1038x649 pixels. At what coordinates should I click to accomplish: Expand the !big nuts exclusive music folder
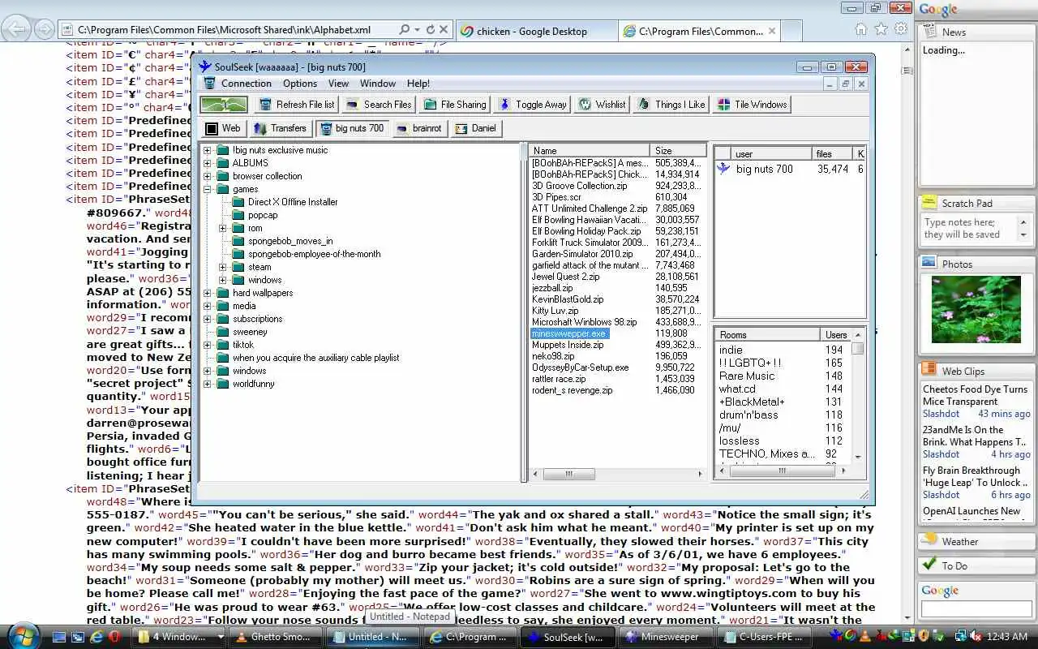(207, 150)
